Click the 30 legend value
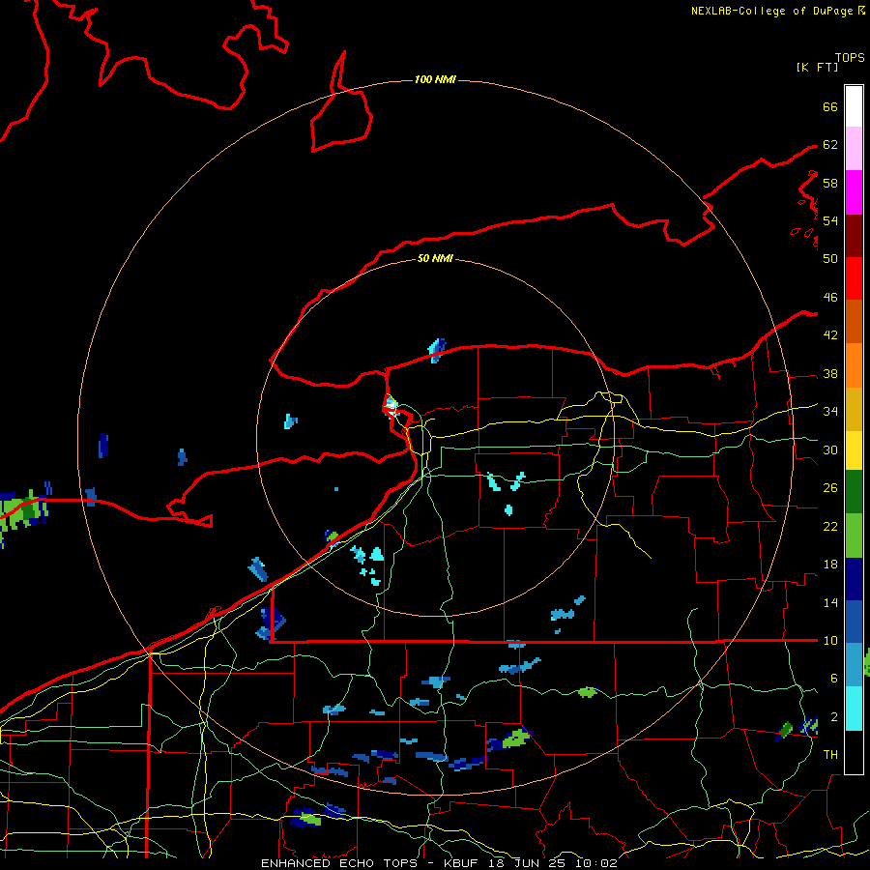The width and height of the screenshot is (870, 870). tap(830, 449)
